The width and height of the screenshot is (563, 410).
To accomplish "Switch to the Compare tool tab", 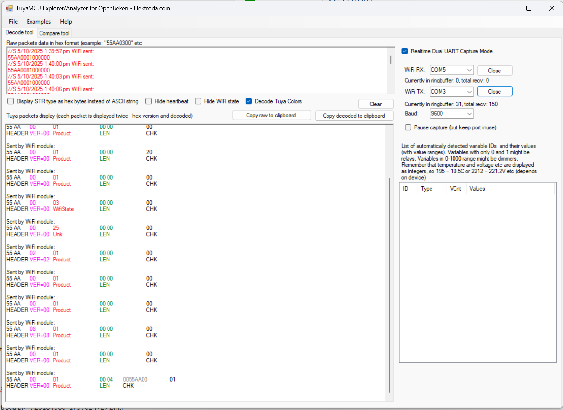I will point(54,33).
